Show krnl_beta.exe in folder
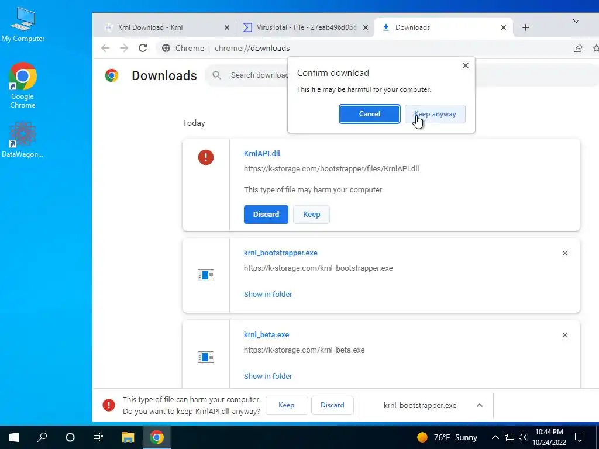 (x=268, y=376)
